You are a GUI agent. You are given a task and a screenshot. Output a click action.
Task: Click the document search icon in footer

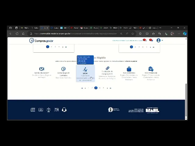(x=56, y=109)
